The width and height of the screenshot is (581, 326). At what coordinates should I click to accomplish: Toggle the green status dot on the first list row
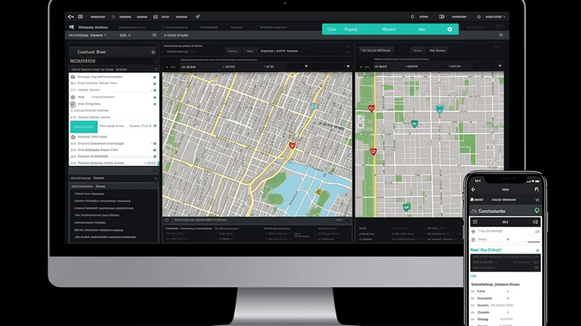[x=154, y=77]
